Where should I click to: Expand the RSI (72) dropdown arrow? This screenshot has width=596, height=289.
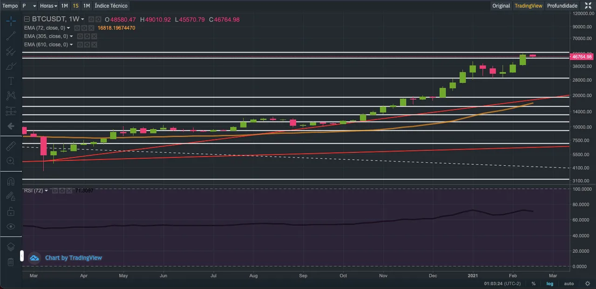coord(46,190)
